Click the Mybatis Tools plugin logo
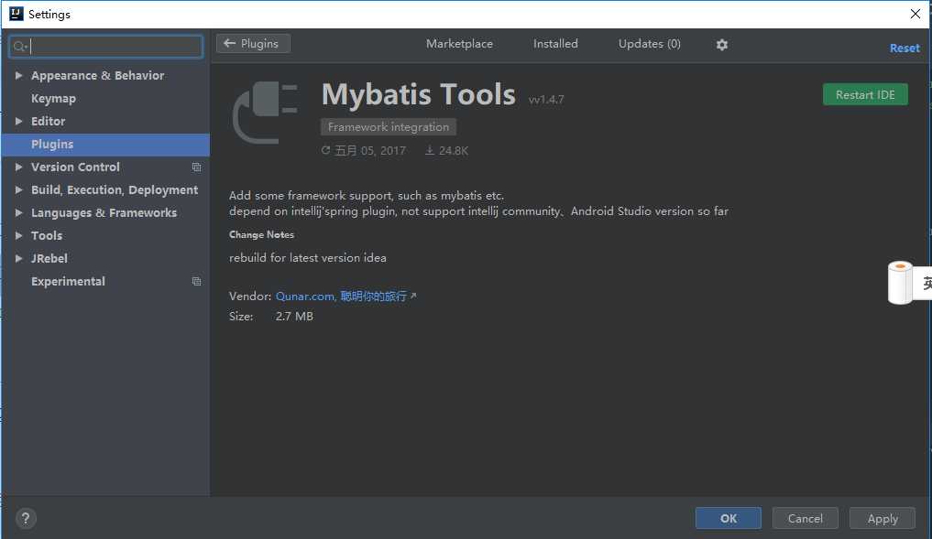Viewport: 932px width, 539px height. 265,113
